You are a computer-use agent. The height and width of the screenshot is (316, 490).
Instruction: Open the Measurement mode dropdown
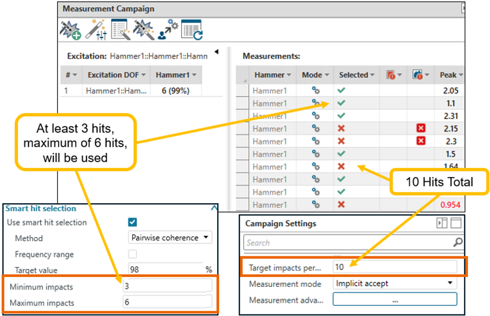pyautogui.click(x=395, y=283)
